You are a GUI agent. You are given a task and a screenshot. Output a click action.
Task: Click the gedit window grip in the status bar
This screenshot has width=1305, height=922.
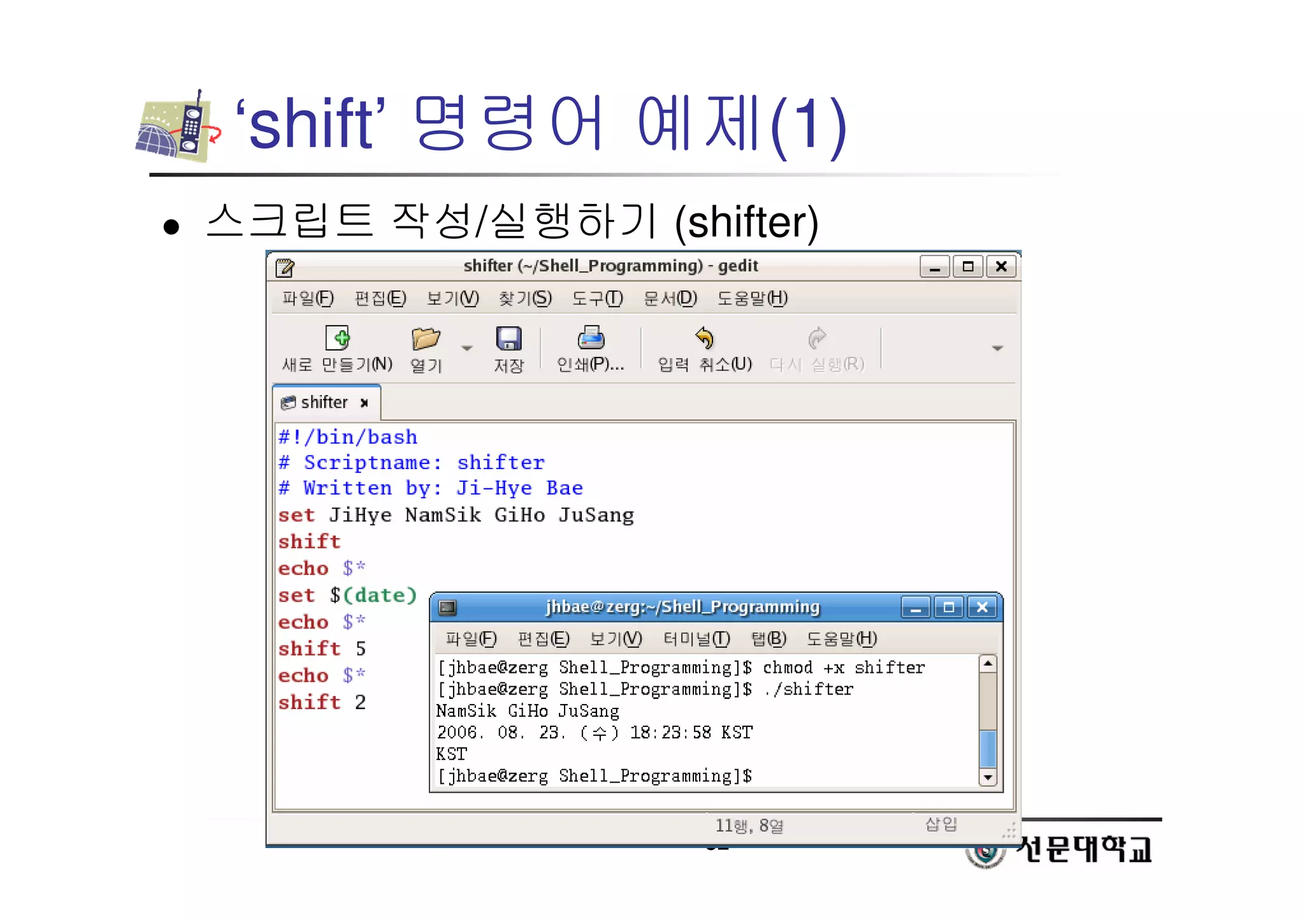point(1009,831)
